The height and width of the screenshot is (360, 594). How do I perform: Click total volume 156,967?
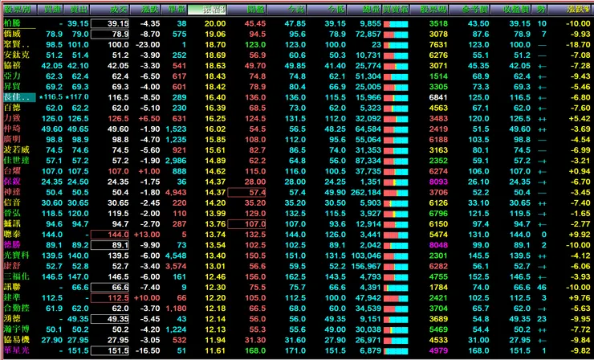tap(366, 266)
